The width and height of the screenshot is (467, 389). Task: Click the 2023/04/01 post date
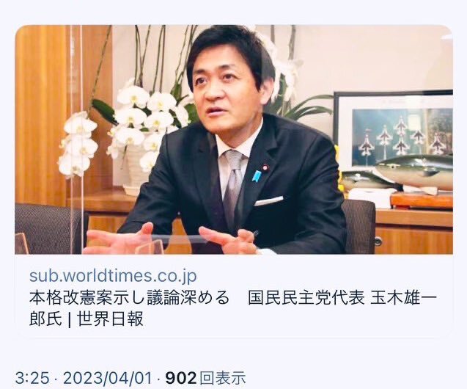coord(108,378)
